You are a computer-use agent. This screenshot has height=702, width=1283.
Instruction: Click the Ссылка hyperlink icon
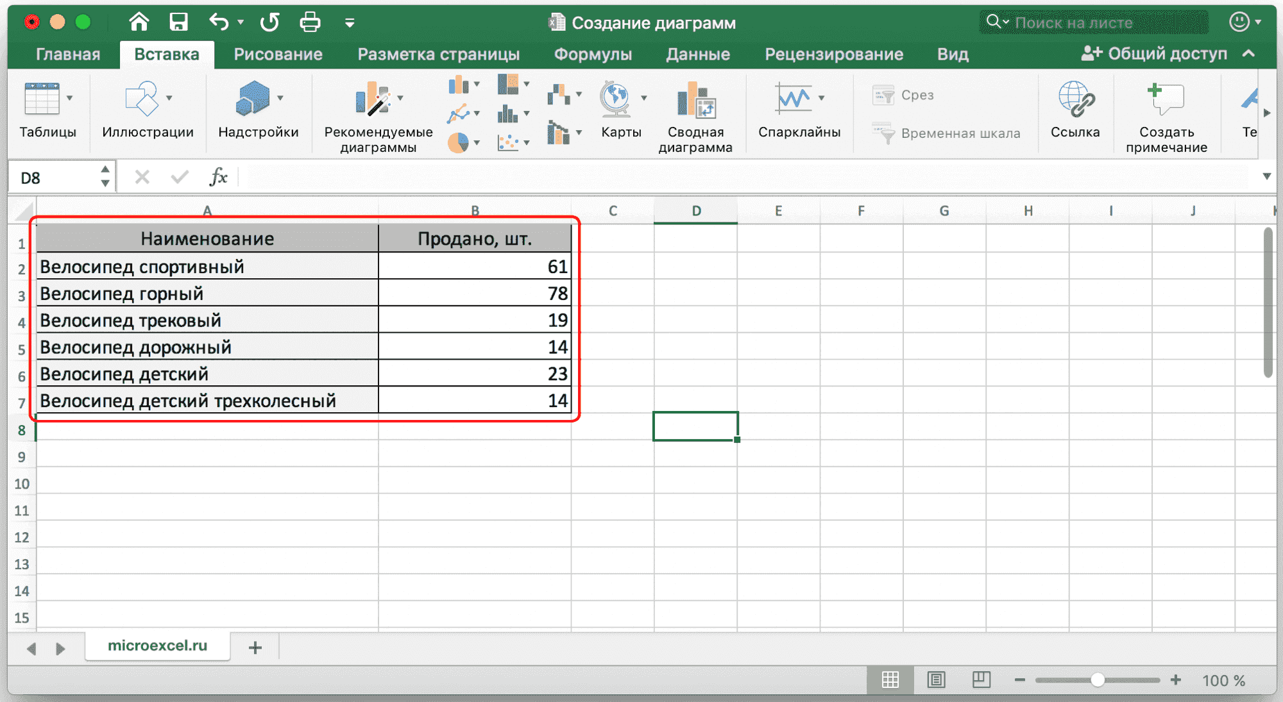tap(1075, 100)
